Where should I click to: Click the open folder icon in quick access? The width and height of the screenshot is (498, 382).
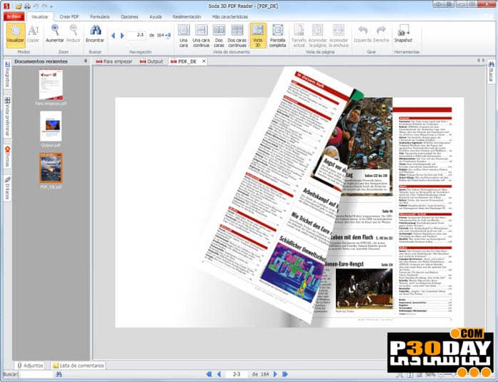pyautogui.click(x=19, y=6)
